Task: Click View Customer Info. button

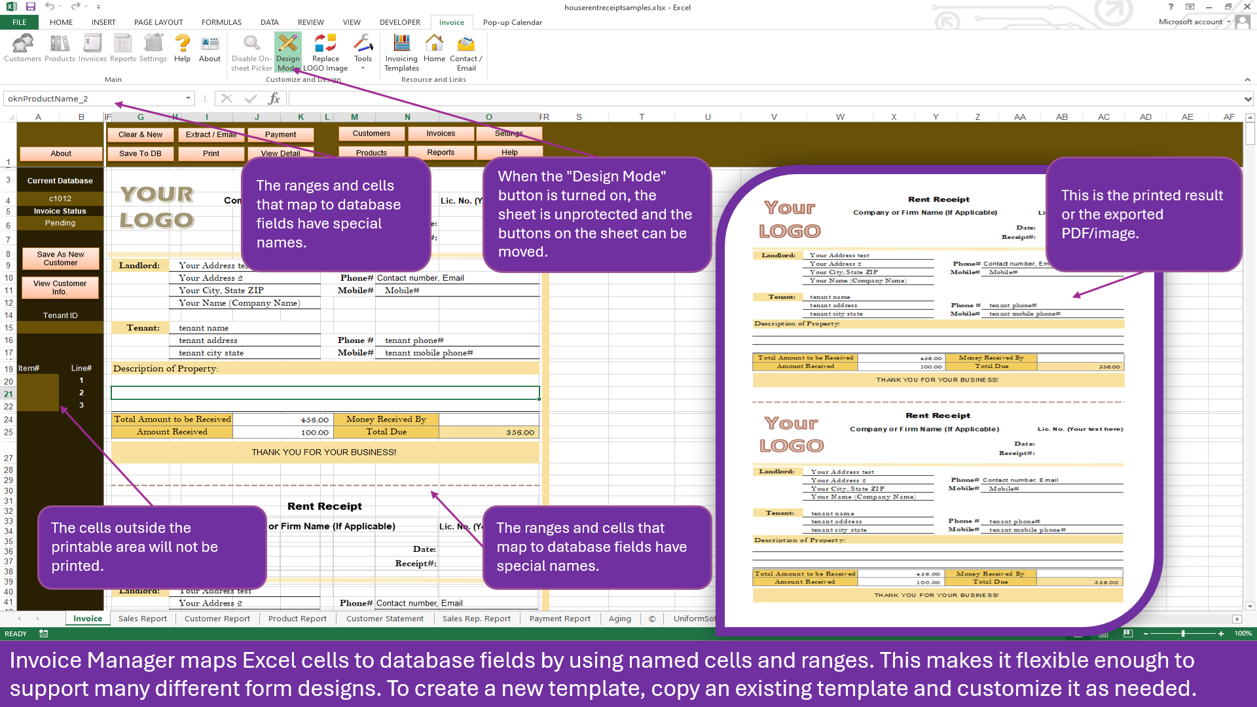Action: click(60, 287)
